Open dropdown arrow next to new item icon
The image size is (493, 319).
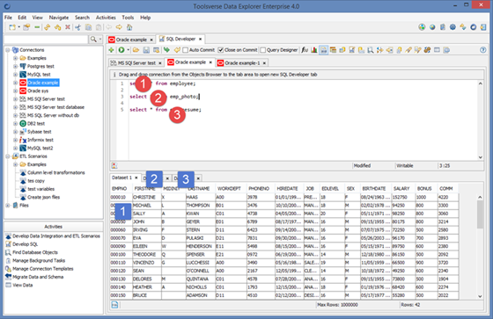[18, 27]
